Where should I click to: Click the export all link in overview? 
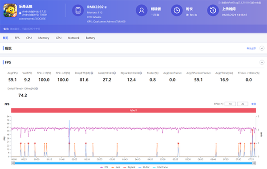[251, 48]
